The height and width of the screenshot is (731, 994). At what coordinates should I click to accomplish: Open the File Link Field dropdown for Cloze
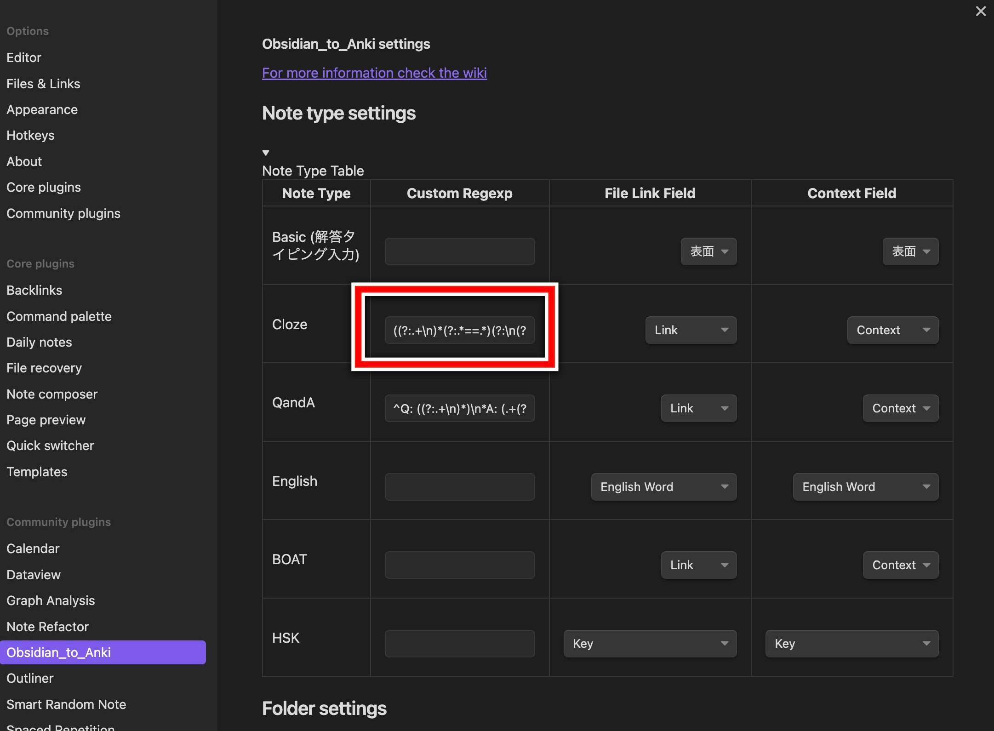click(x=690, y=330)
